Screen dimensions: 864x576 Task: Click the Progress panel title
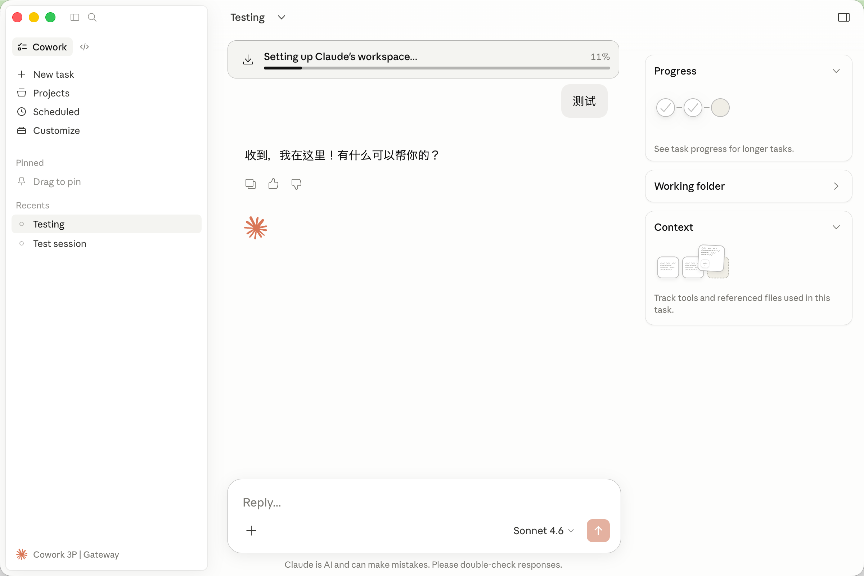[675, 71]
